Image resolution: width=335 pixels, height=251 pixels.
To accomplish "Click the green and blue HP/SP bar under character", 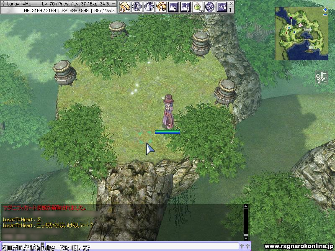I will coord(167,132).
